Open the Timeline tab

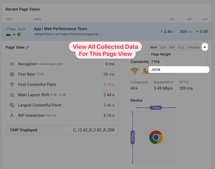(193, 47)
